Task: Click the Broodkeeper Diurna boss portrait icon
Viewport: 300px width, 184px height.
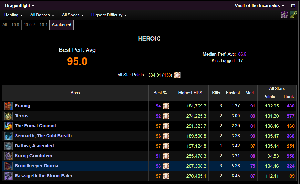Action: [8, 166]
